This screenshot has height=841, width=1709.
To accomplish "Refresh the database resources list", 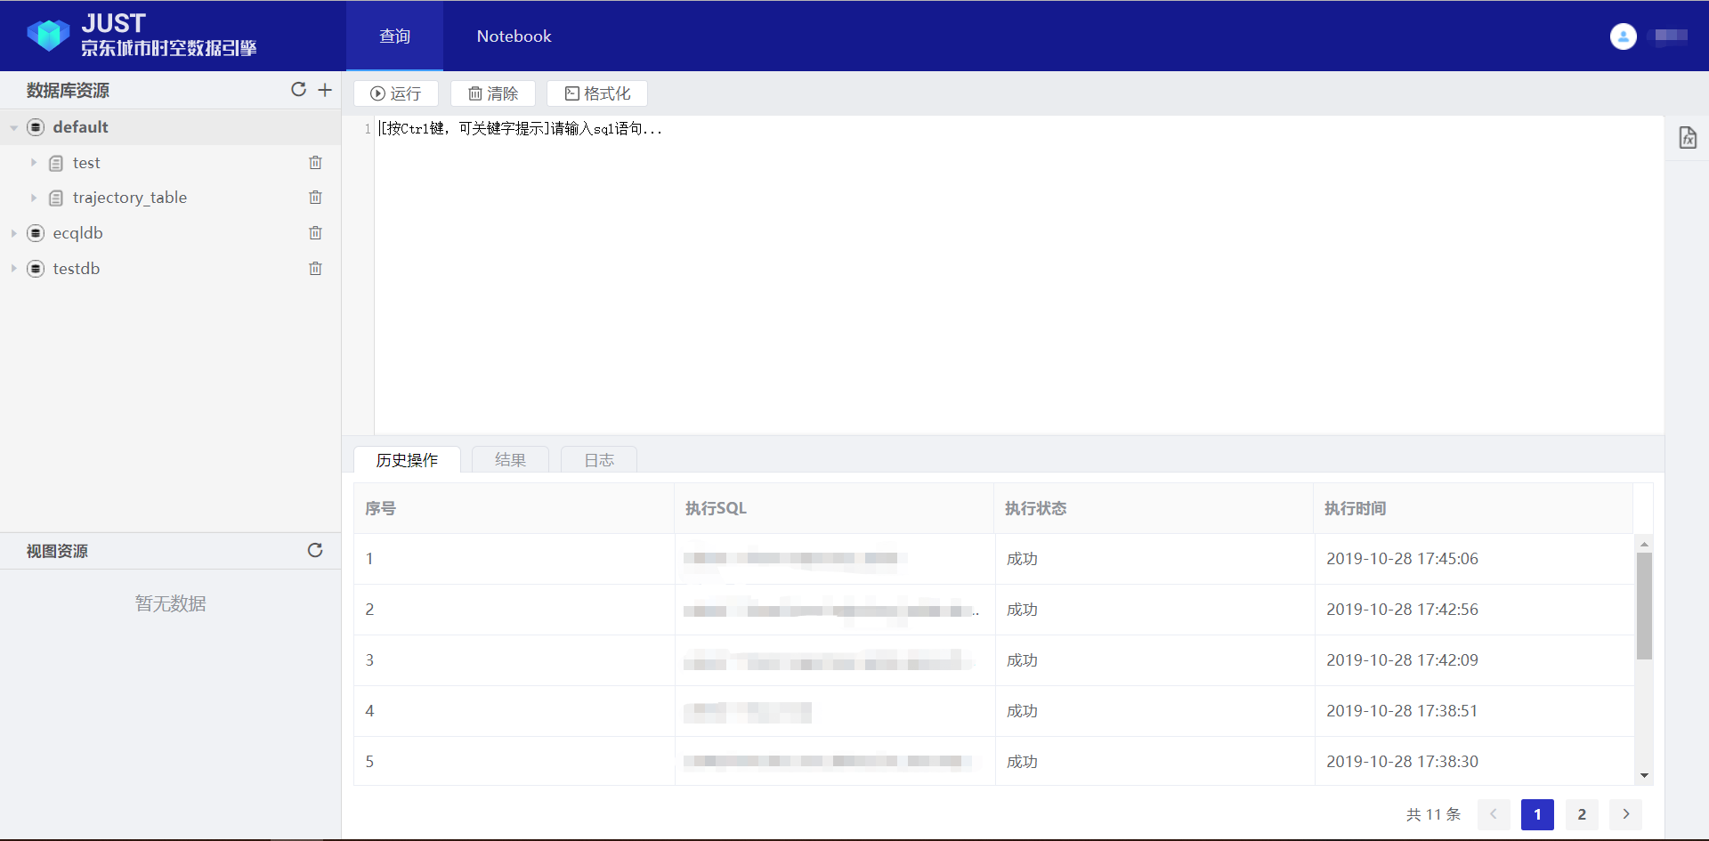I will (x=298, y=90).
